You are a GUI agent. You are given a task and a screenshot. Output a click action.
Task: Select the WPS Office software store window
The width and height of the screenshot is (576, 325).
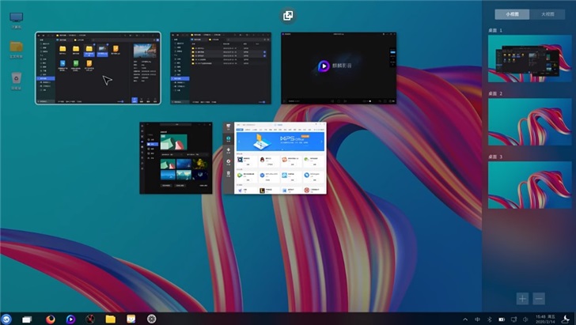click(x=275, y=158)
